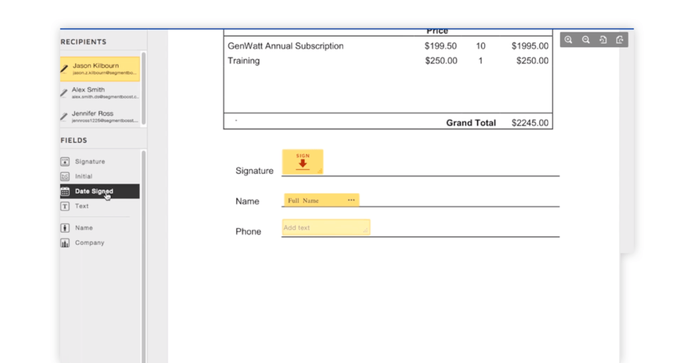The height and width of the screenshot is (363, 694).
Task: Pick the Company field icon
Action: point(65,242)
